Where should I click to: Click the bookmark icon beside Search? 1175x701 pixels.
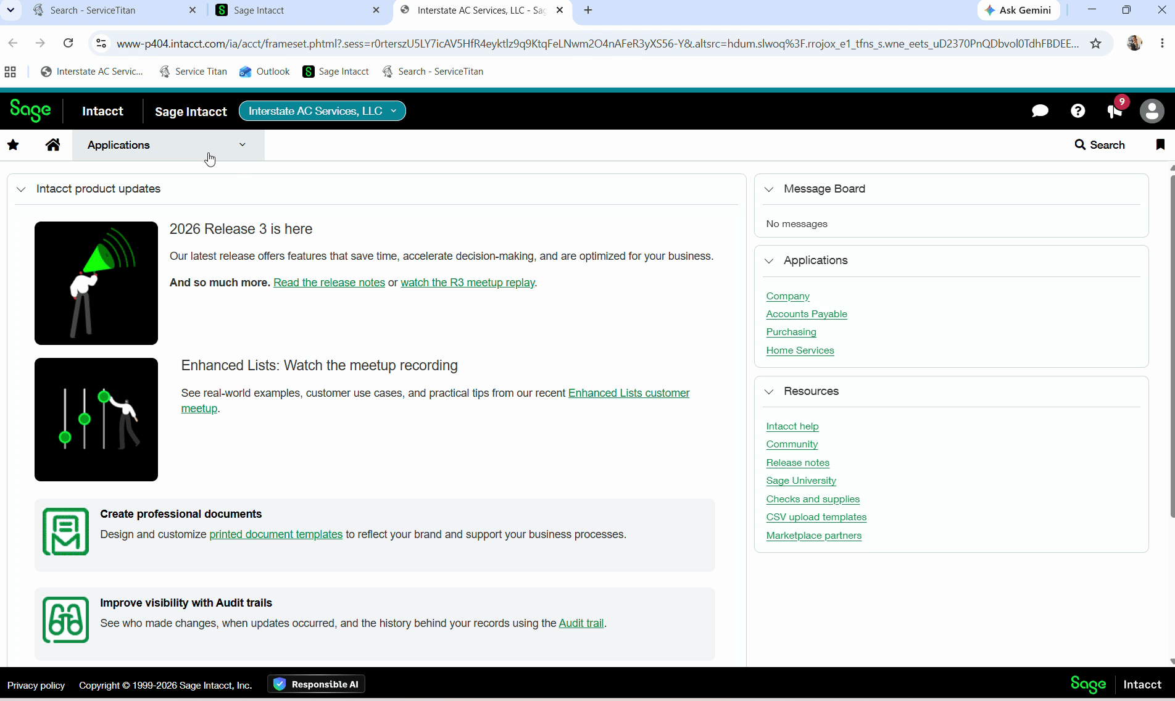(x=1160, y=144)
